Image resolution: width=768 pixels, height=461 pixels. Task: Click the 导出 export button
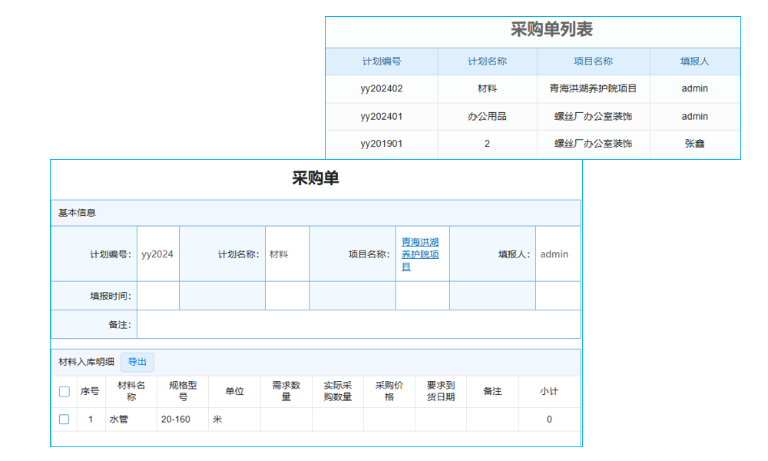tap(137, 362)
